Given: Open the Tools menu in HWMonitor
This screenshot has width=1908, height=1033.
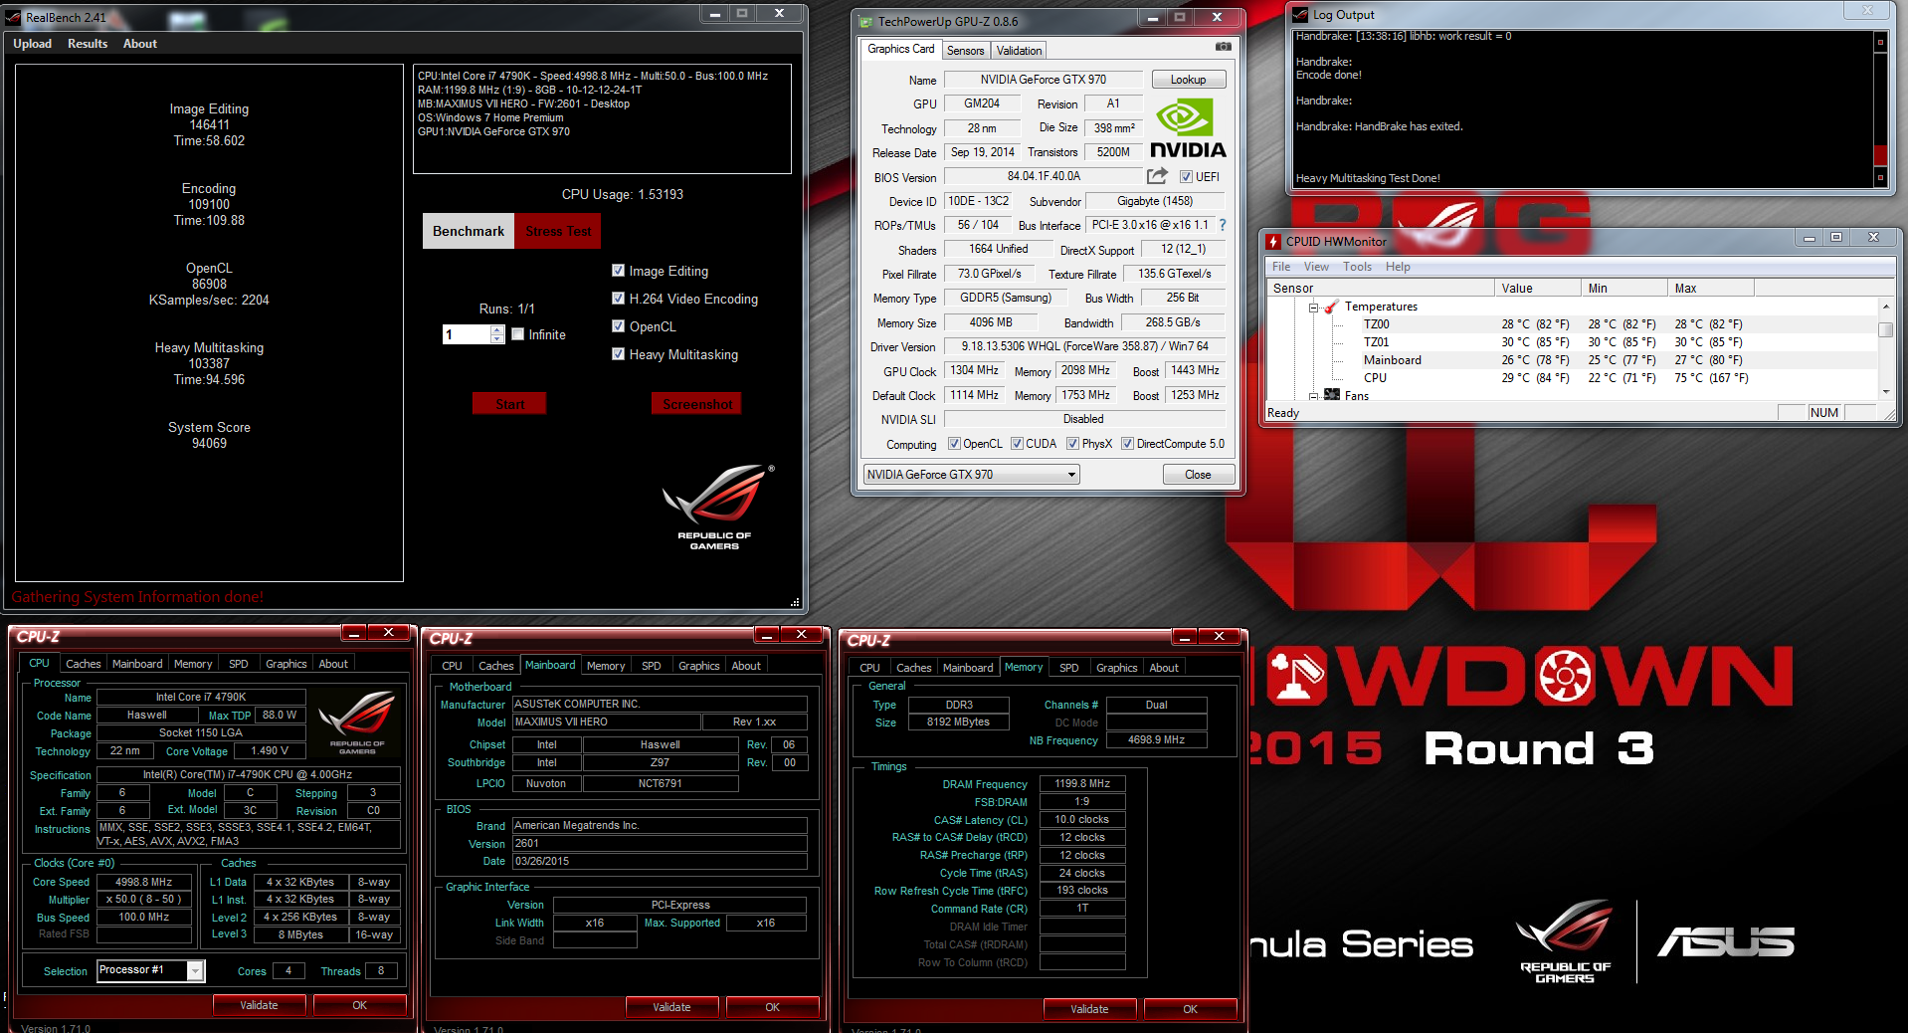Looking at the screenshot, I should 1357,267.
